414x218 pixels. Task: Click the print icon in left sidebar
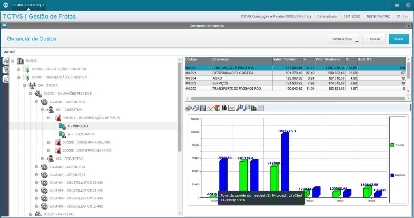tap(6, 61)
